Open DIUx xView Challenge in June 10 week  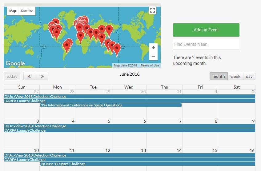pos(130,155)
